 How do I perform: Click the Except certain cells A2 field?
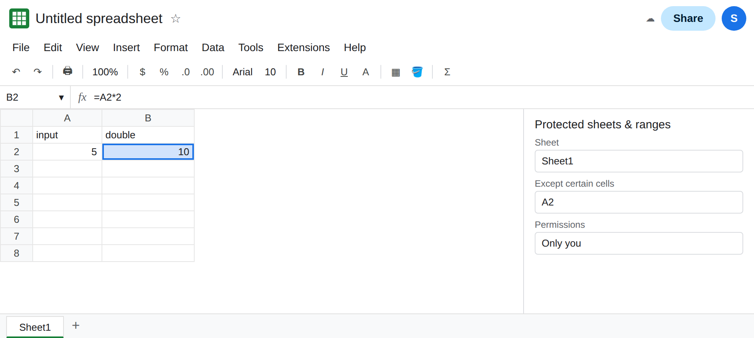(x=639, y=202)
